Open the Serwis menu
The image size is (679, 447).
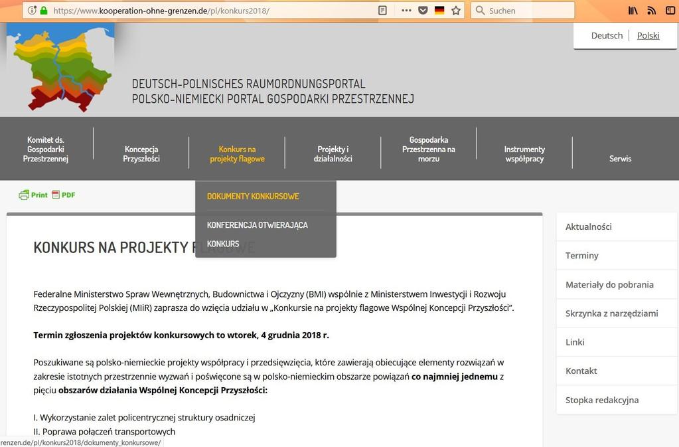(620, 159)
